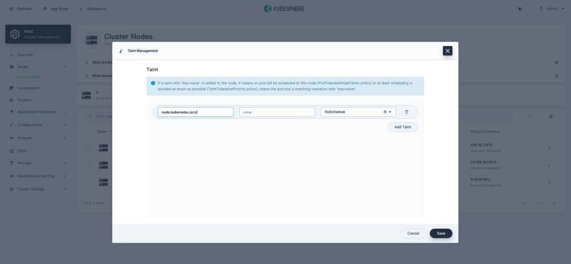Open actions menu for first node row

click(x=549, y=148)
